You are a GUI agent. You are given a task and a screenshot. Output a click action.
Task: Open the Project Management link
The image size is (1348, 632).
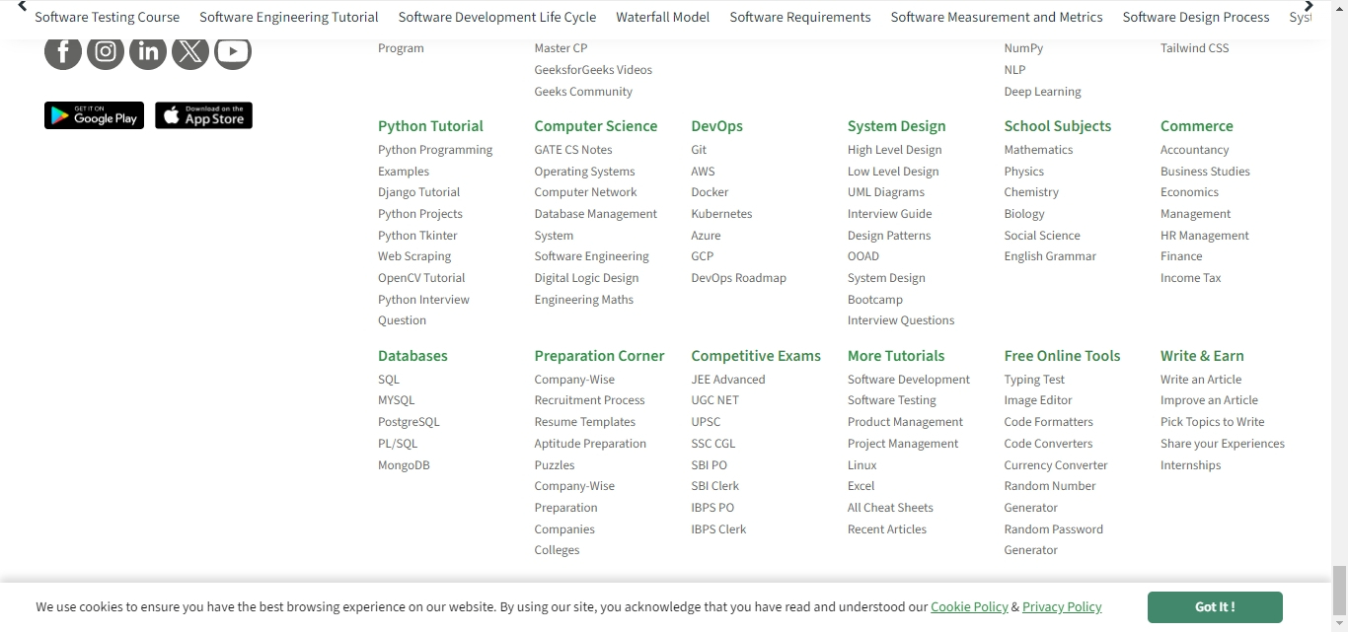(903, 444)
